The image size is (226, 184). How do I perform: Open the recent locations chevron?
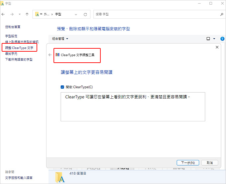click(x=20, y=14)
